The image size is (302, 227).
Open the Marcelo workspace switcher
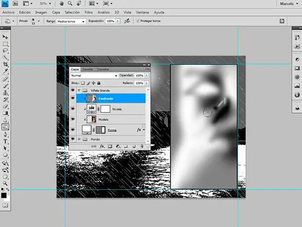[x=289, y=4]
